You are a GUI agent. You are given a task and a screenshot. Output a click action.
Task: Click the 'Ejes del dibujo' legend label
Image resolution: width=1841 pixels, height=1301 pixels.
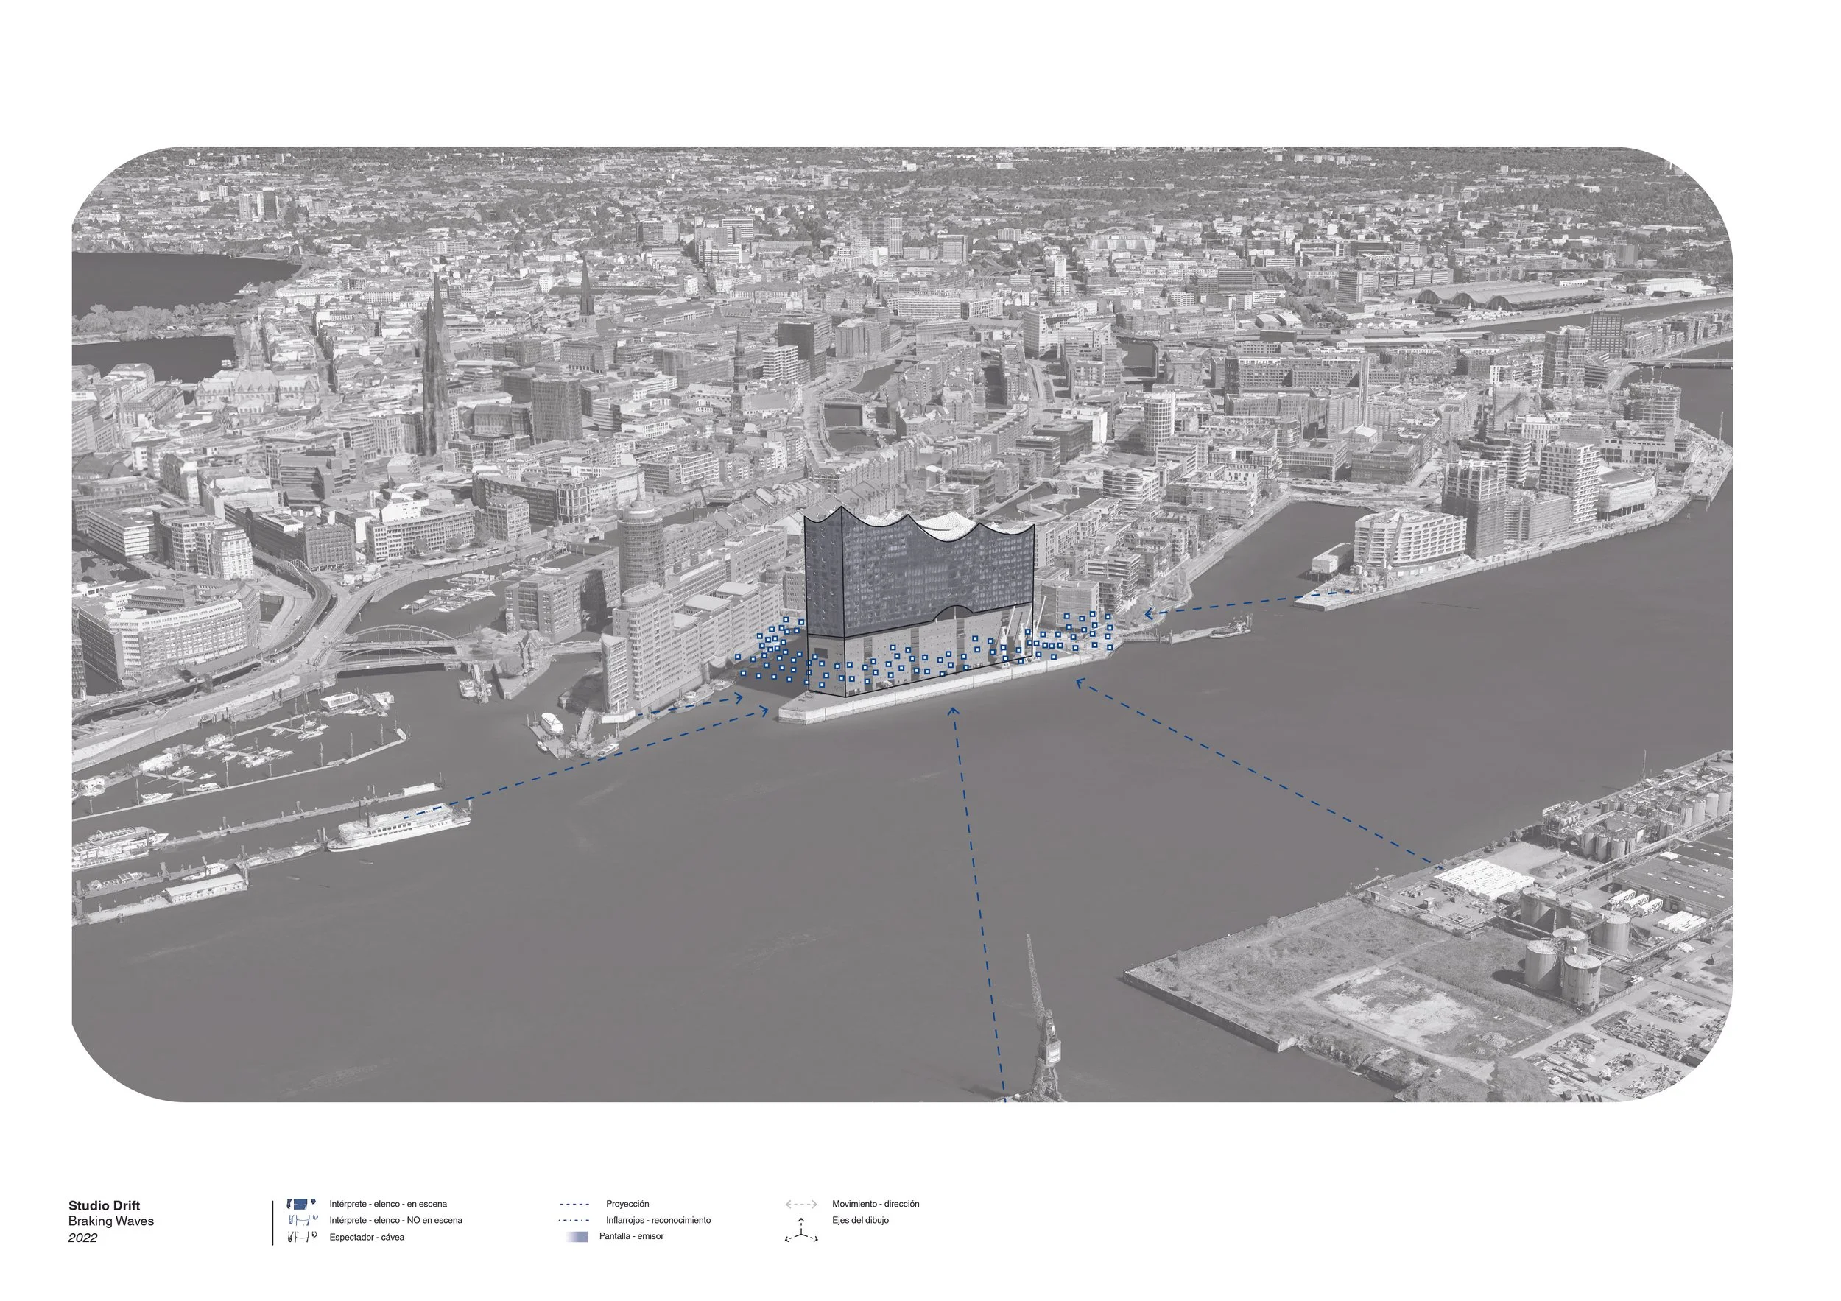click(x=859, y=1220)
